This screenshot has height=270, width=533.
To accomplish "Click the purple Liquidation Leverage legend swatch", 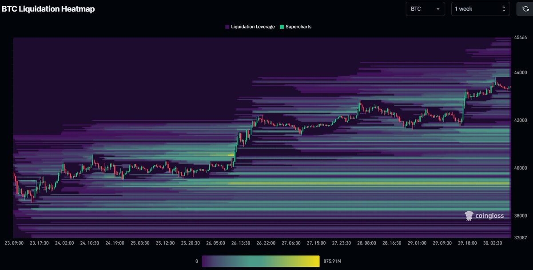I will pos(227,27).
